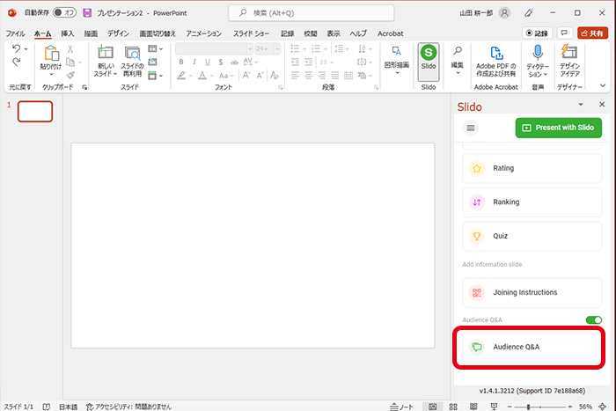Image resolution: width=616 pixels, height=411 pixels.
Task: Click the zoom slider handle
Action: 528,407
